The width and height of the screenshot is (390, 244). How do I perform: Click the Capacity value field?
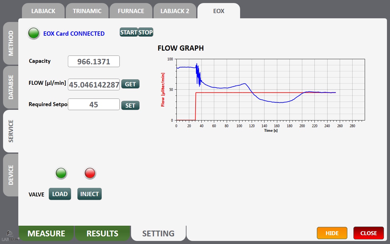(94, 62)
